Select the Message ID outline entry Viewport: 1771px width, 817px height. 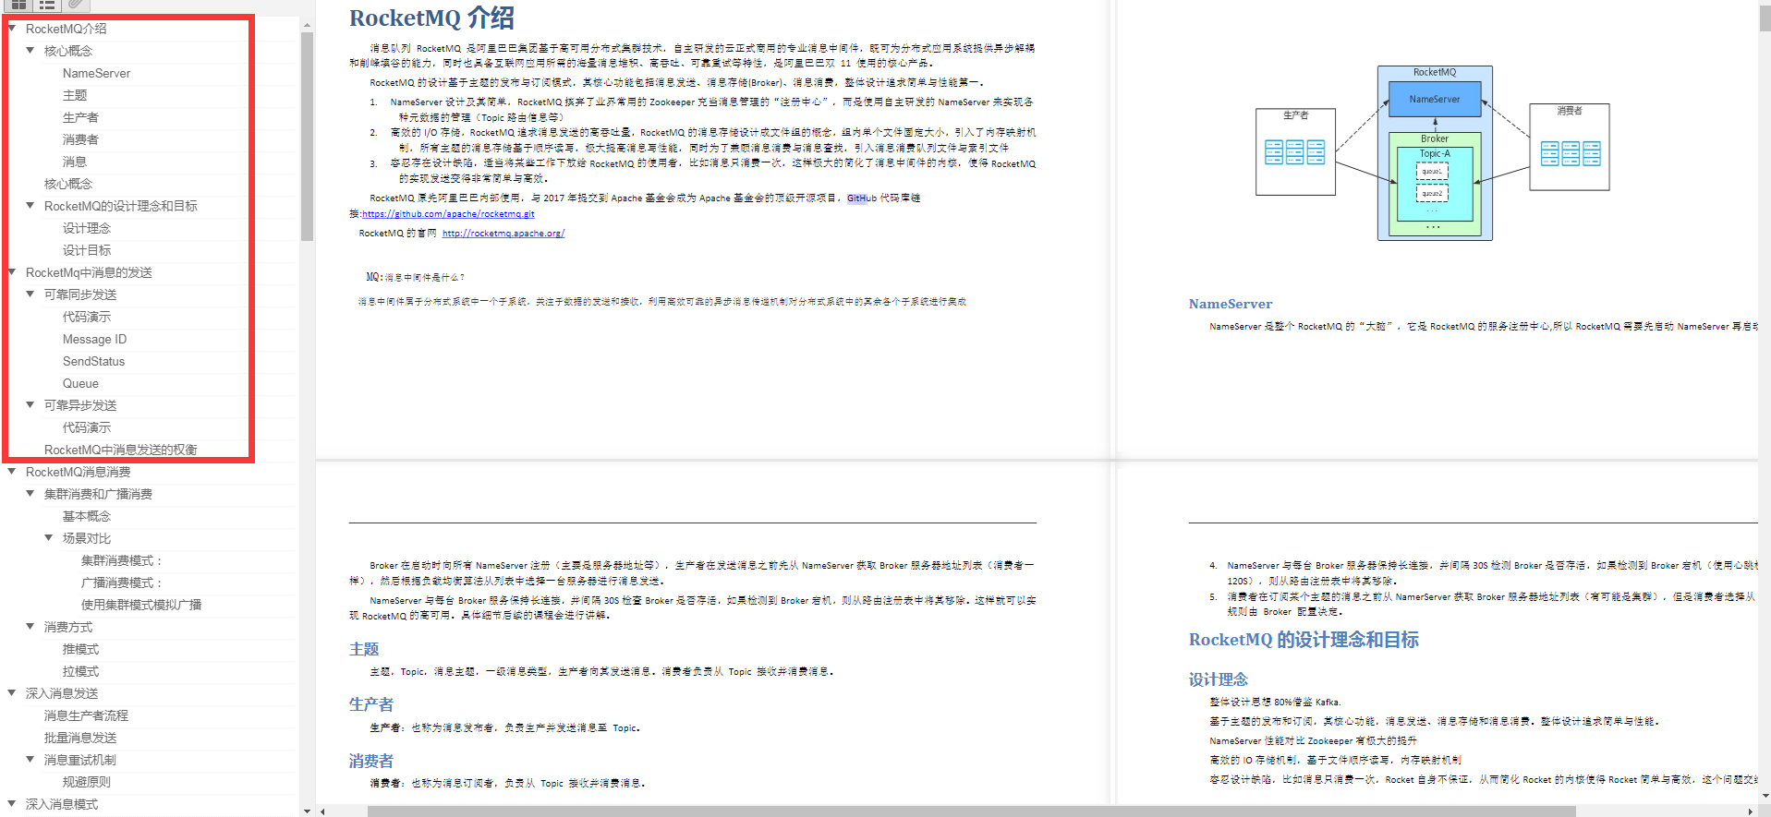click(94, 339)
